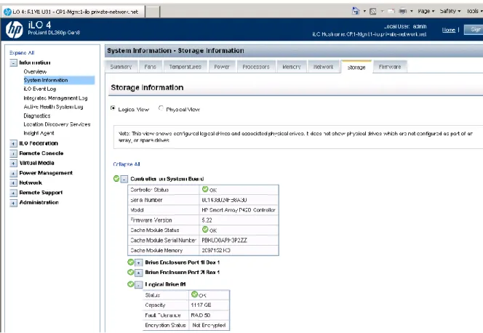
Task: Click the iLO 4 browser tab
Action: 73,12
